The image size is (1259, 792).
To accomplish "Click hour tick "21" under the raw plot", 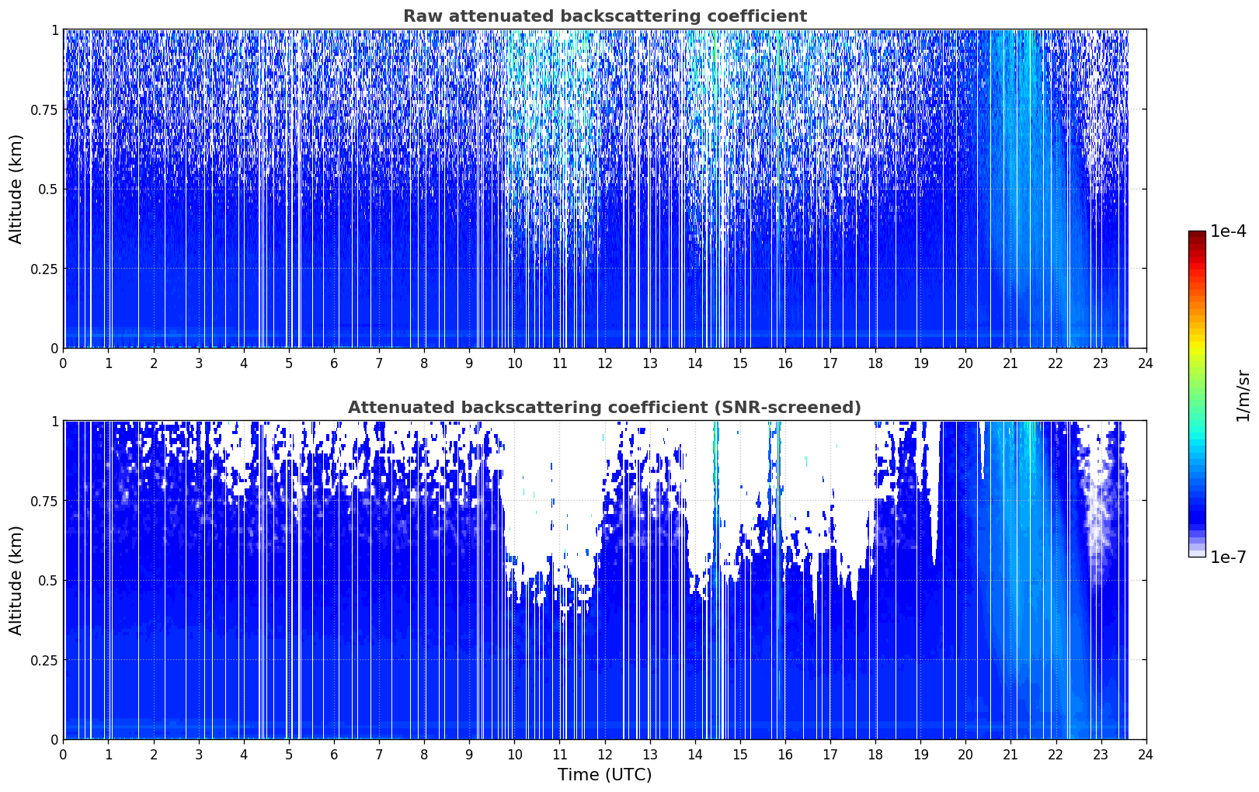I will (x=1010, y=363).
